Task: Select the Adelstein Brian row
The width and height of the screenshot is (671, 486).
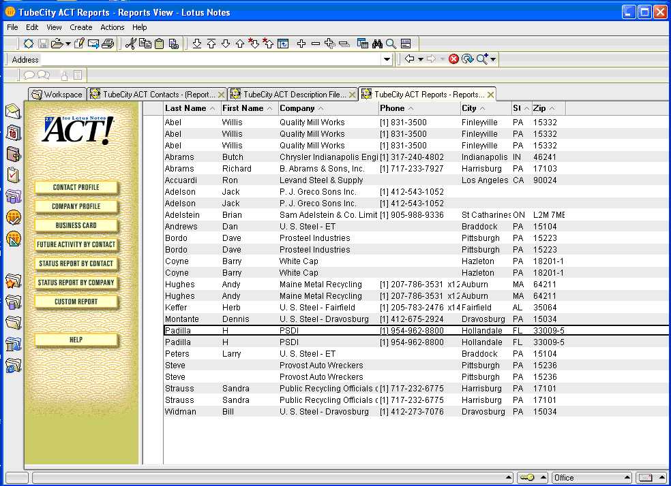Action: click(x=416, y=215)
